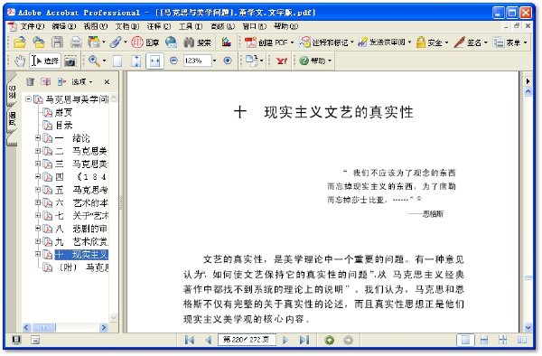The height and width of the screenshot is (356, 542).
Task: Click the rotate pages icon
Action: 252,61
